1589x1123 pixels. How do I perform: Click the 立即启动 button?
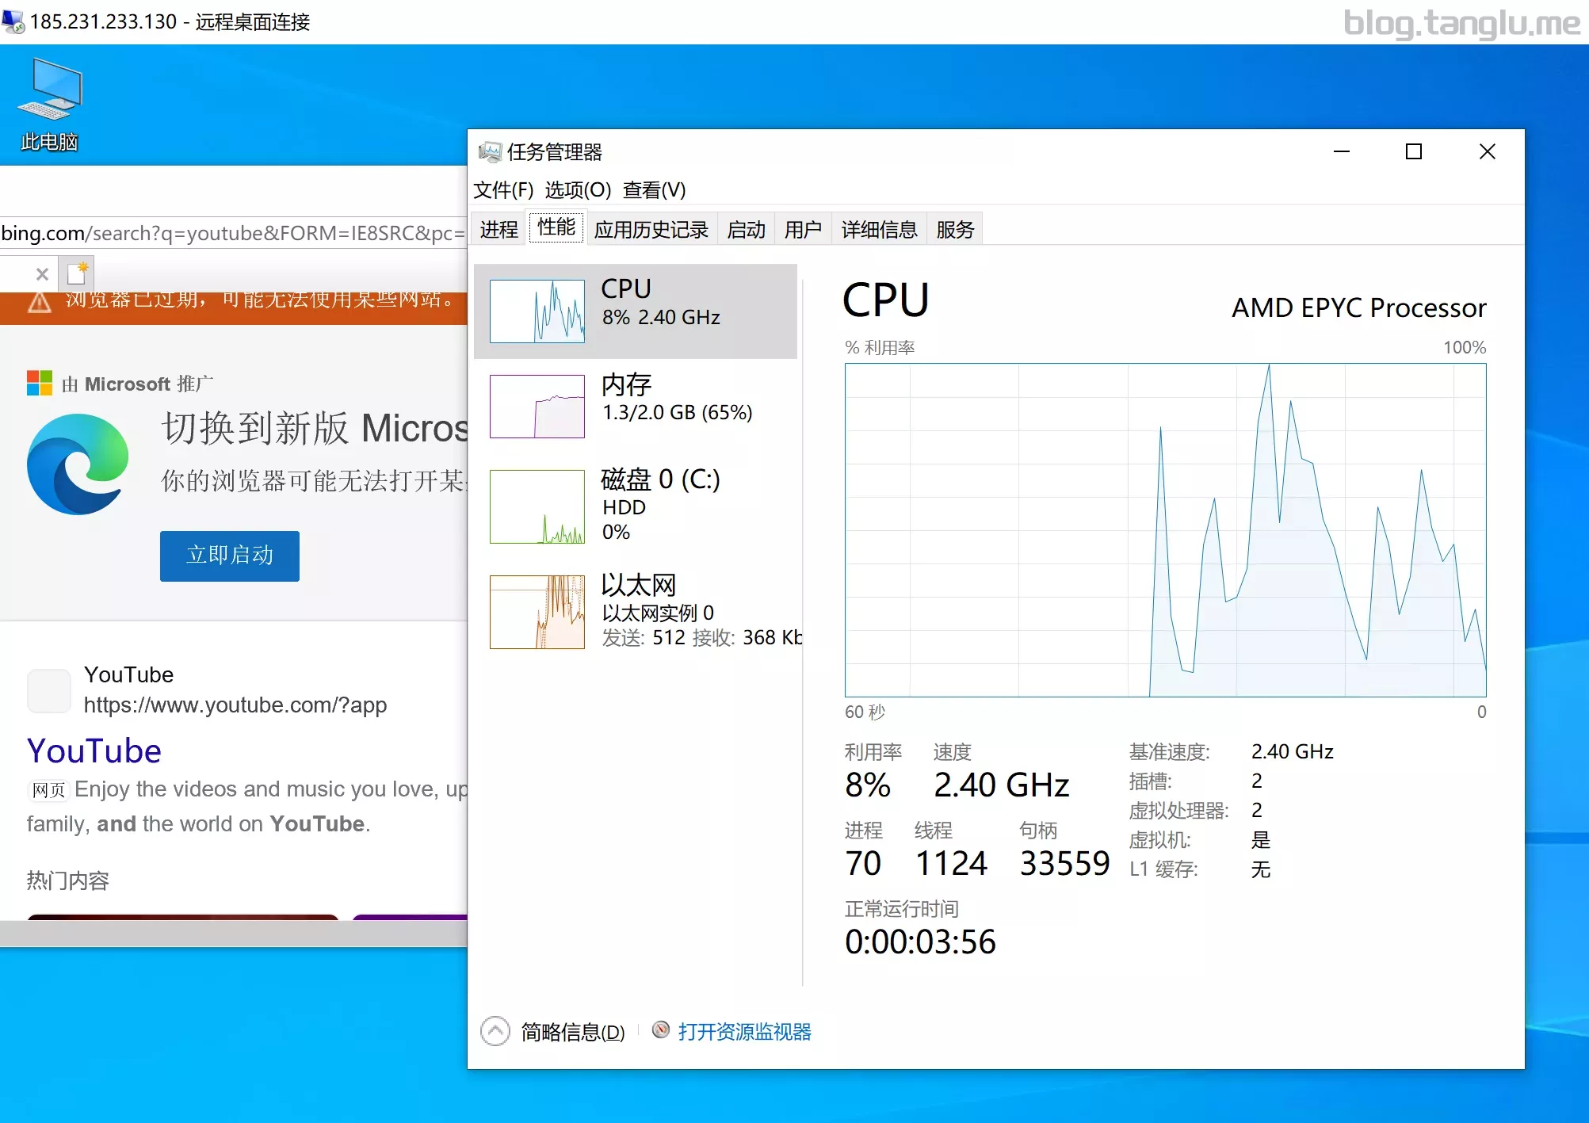point(230,556)
